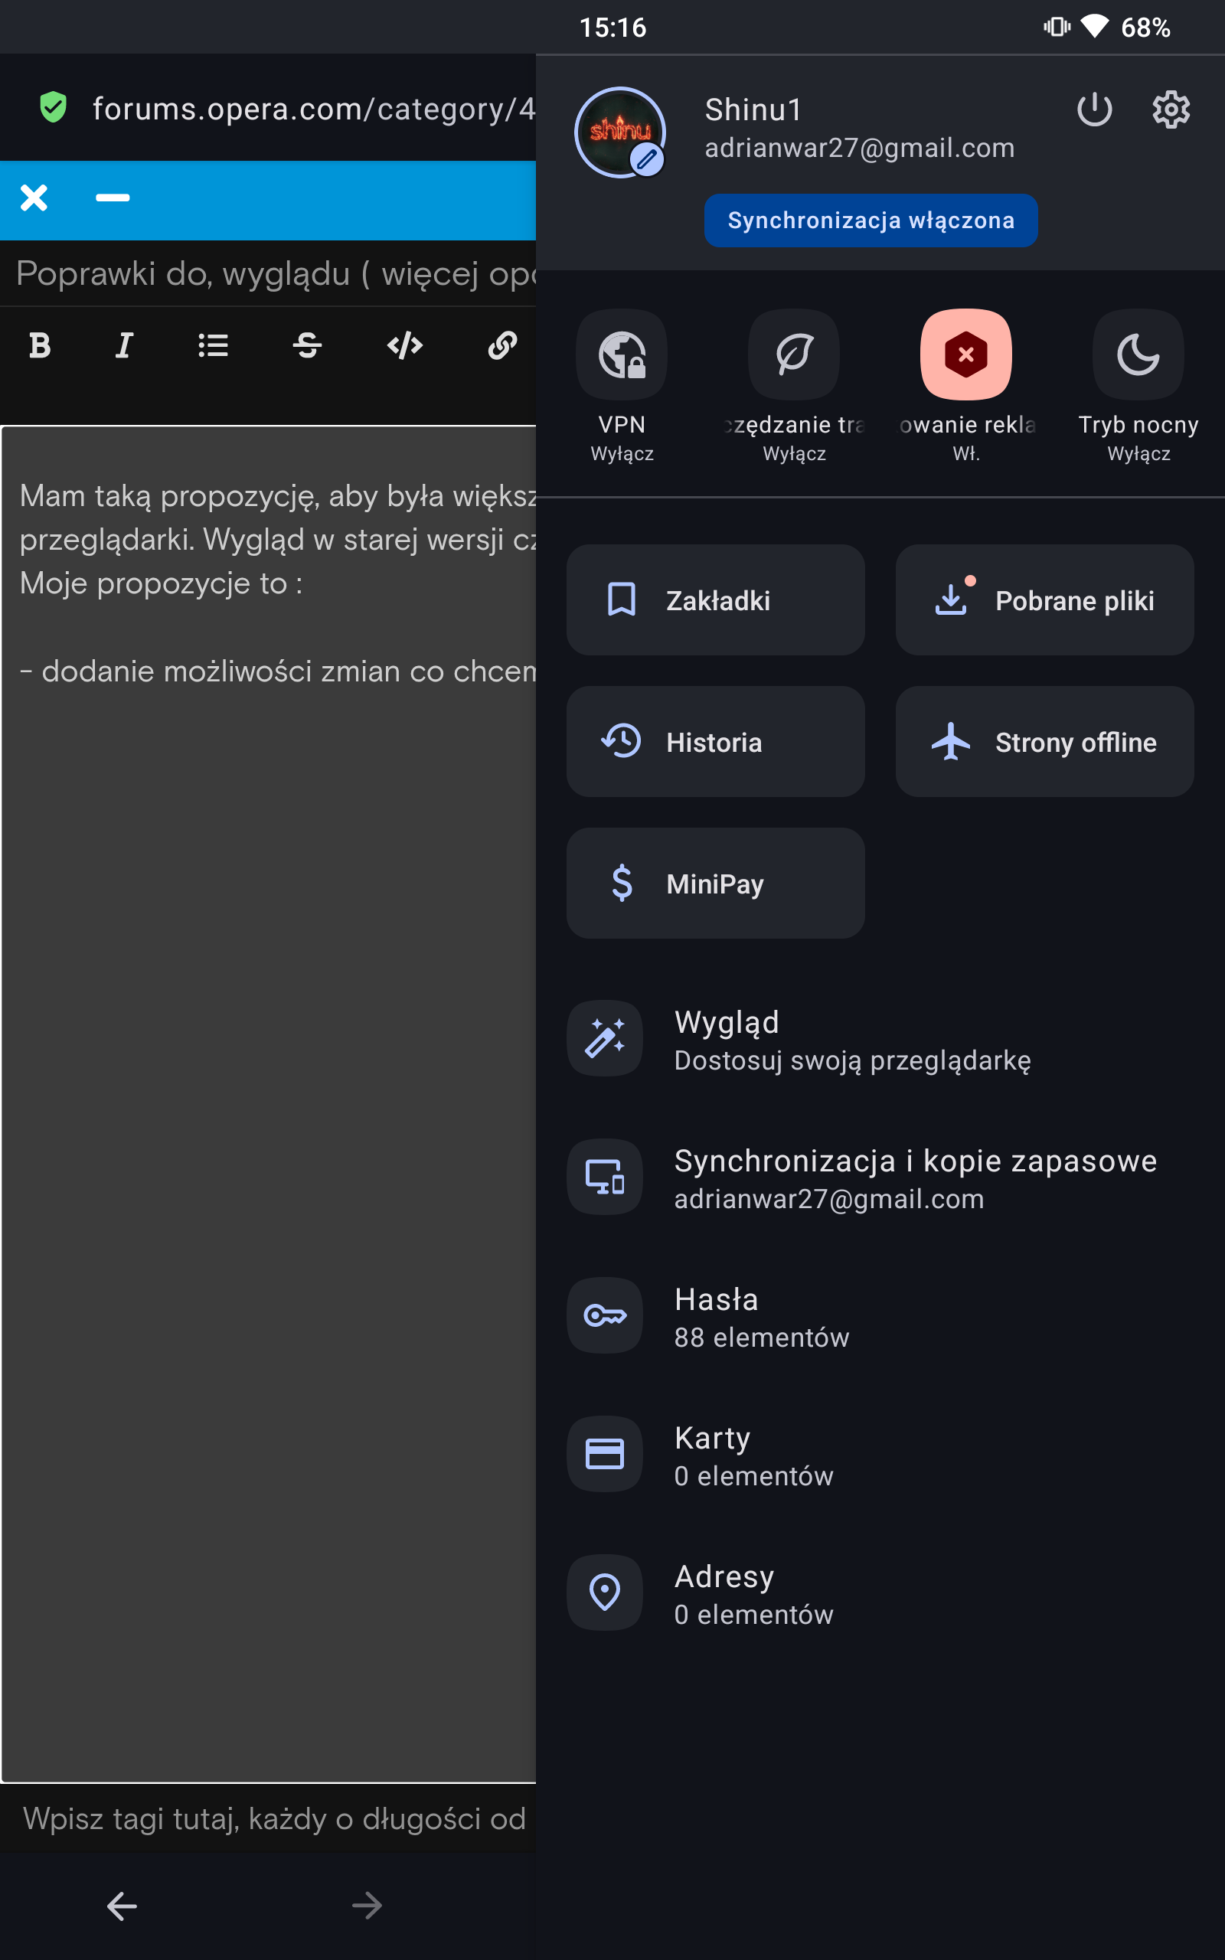1225x1960 pixels.
Task: Open Pobrane pliki downloads
Action: pyautogui.click(x=1044, y=600)
